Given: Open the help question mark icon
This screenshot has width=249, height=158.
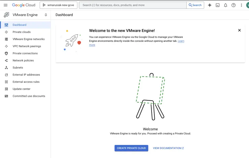Looking at the screenshot, I should [233, 5].
